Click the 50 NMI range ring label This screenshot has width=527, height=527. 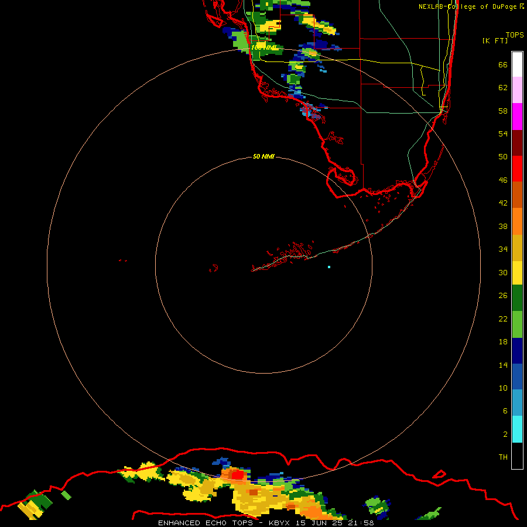click(263, 156)
